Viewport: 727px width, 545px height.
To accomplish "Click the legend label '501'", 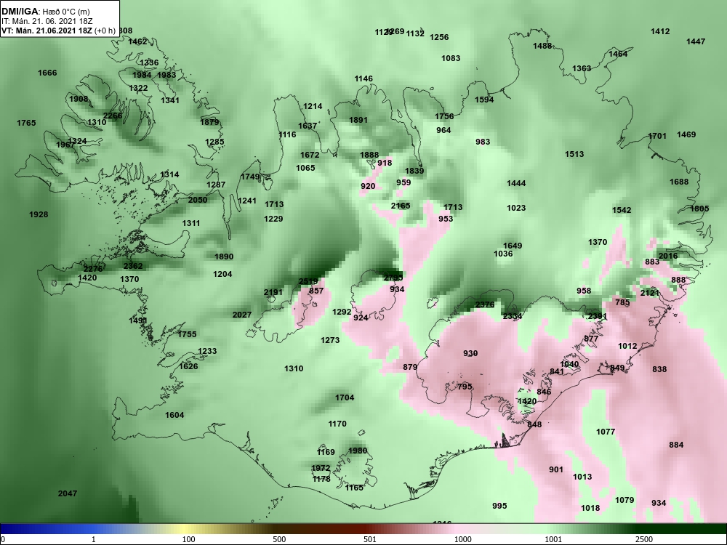I will click(x=370, y=539).
